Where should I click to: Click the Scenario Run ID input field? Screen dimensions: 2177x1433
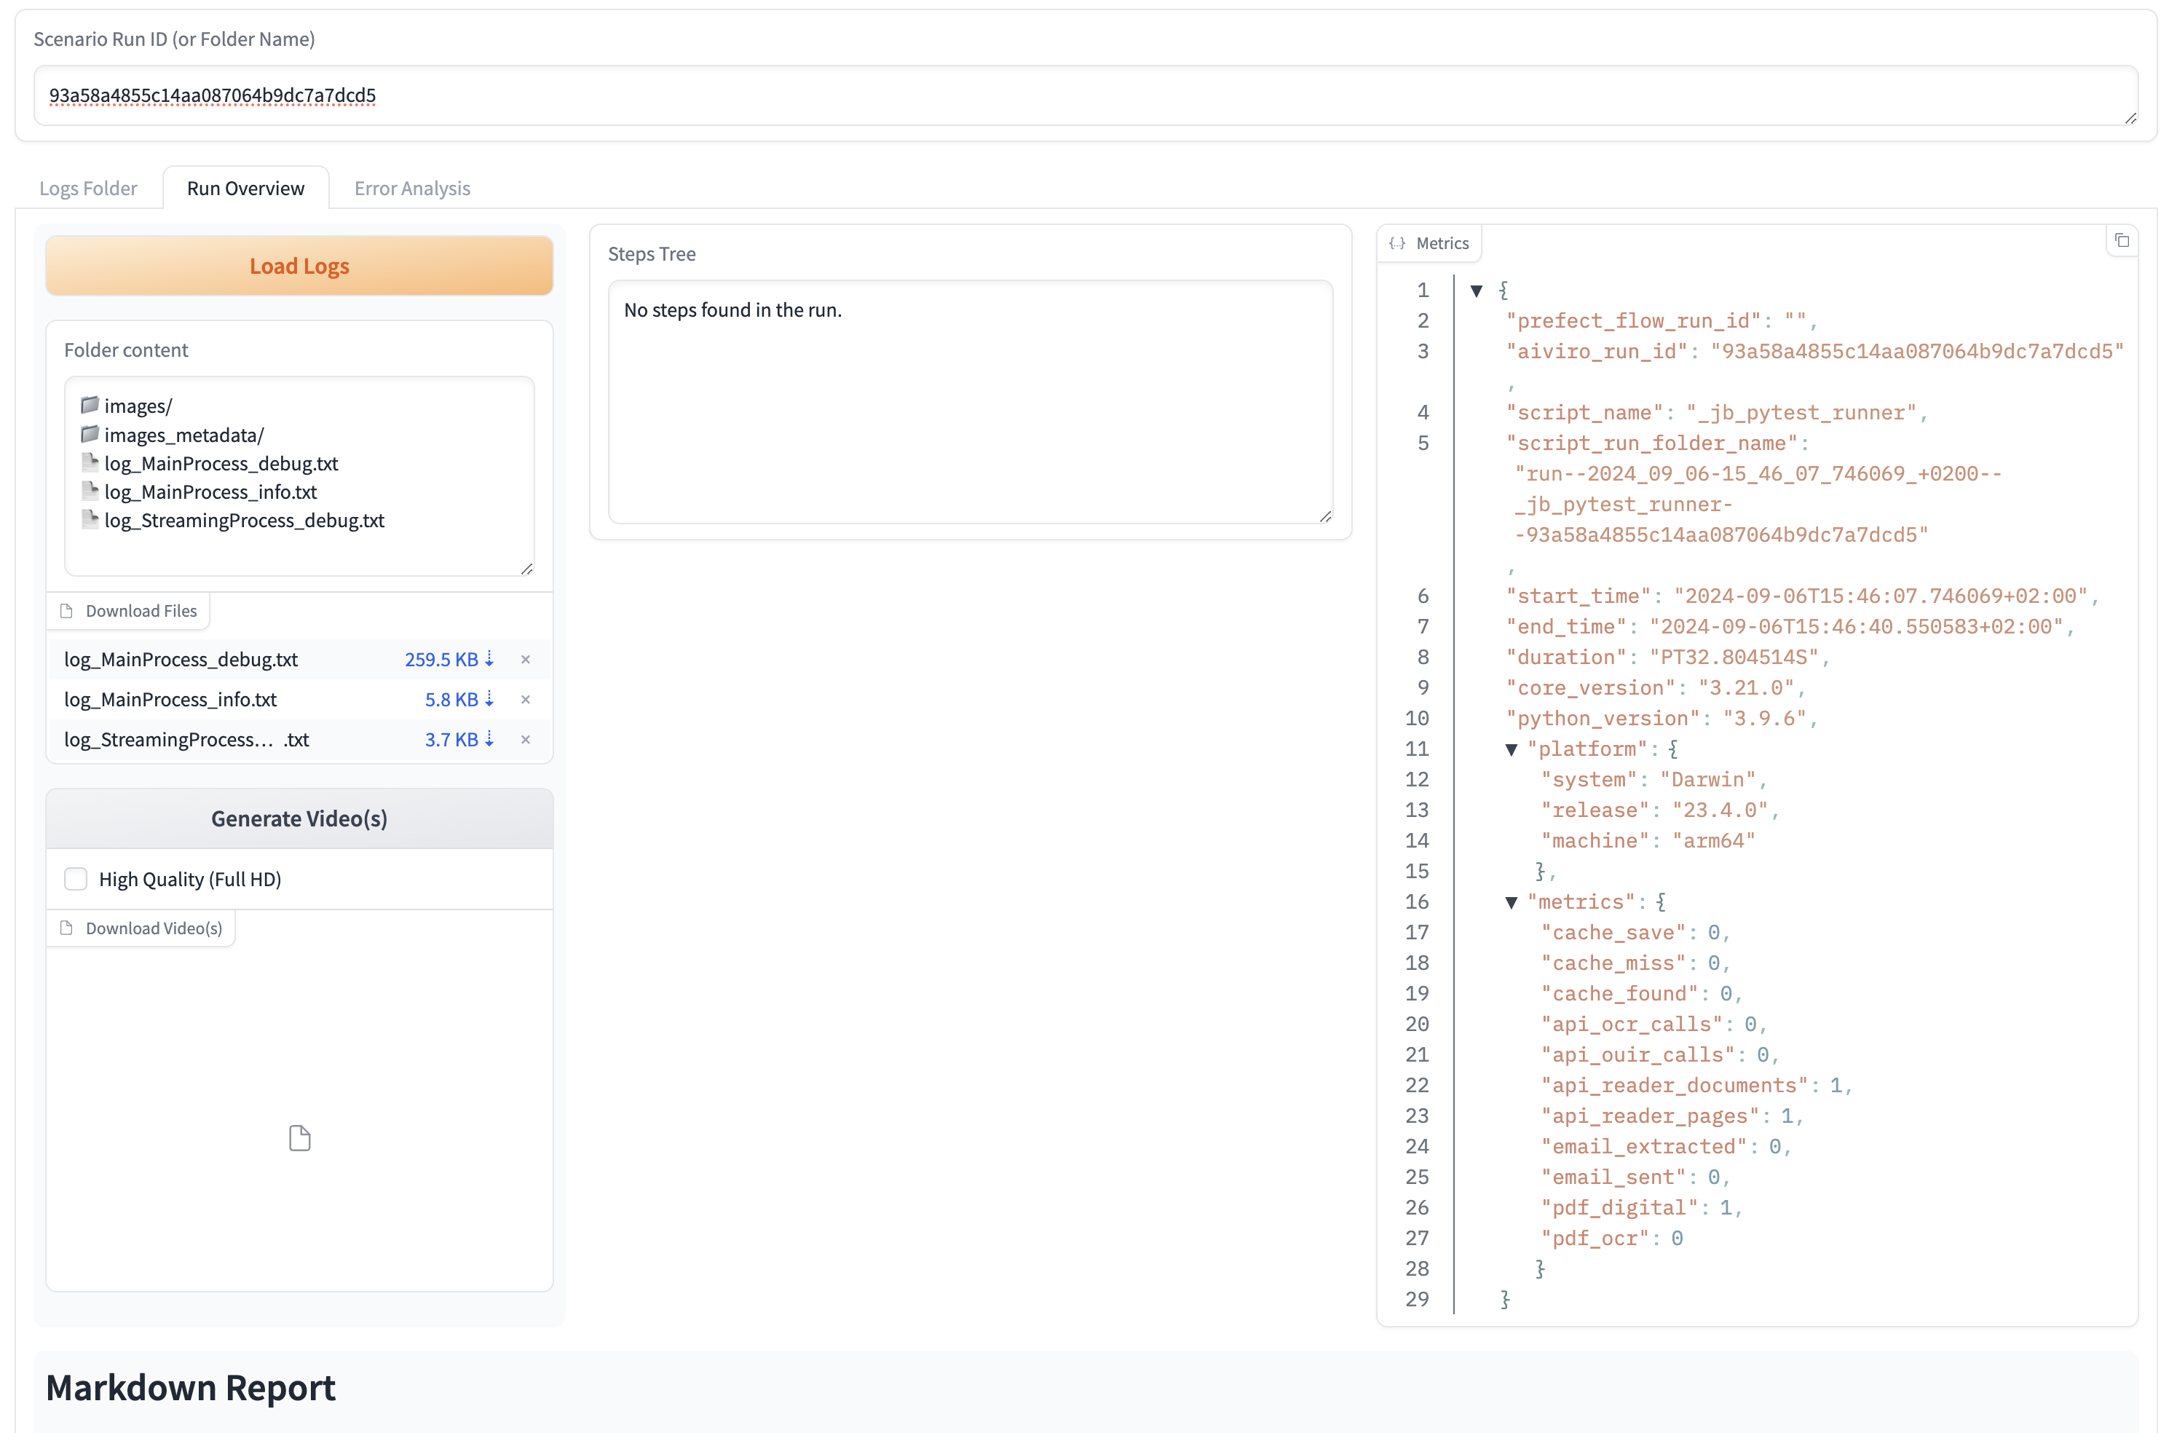1085,95
